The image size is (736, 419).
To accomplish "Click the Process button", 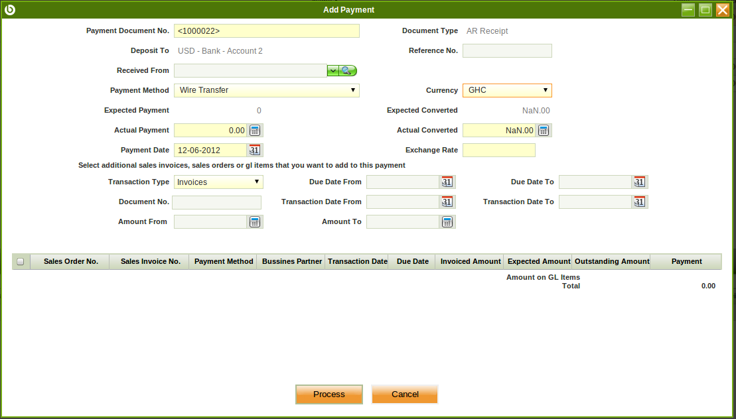I will click(329, 394).
